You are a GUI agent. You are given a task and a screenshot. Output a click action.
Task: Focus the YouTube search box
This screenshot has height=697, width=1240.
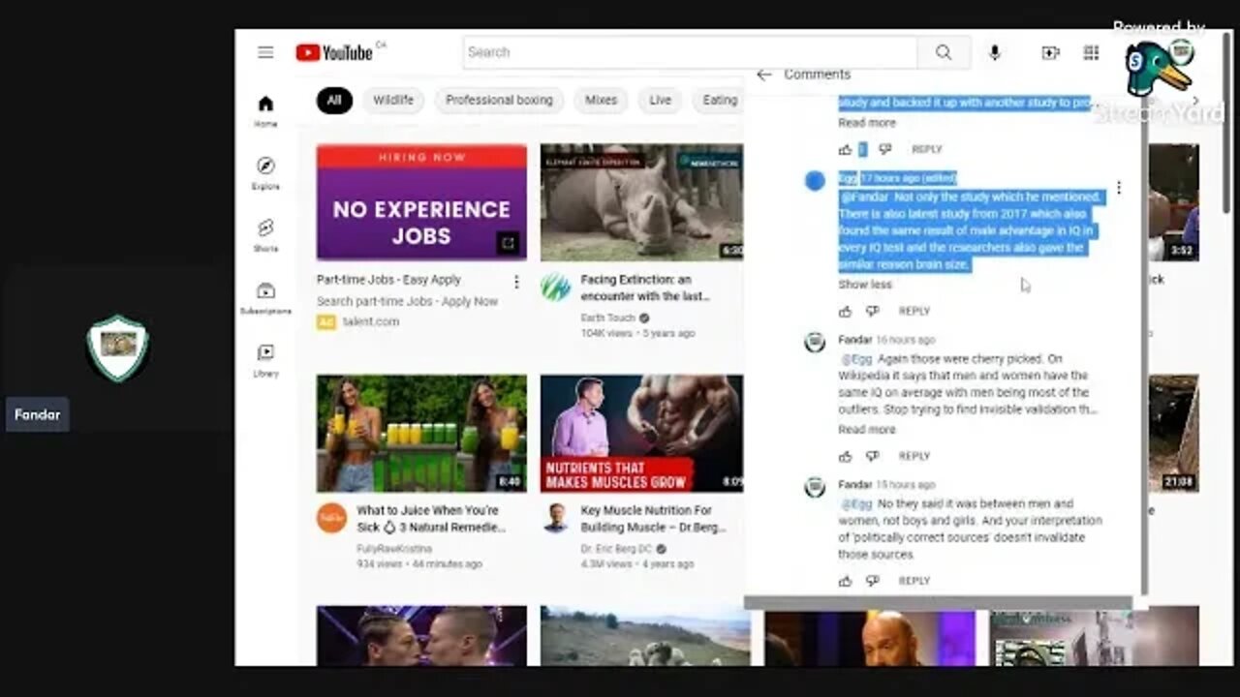(x=690, y=52)
